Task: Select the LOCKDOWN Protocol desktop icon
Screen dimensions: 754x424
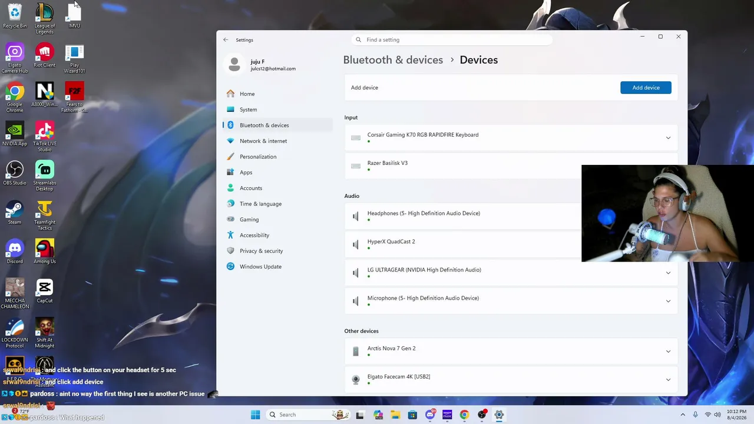Action: coord(15,333)
